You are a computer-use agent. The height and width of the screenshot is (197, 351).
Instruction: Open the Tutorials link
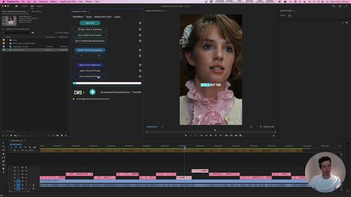(x=137, y=92)
